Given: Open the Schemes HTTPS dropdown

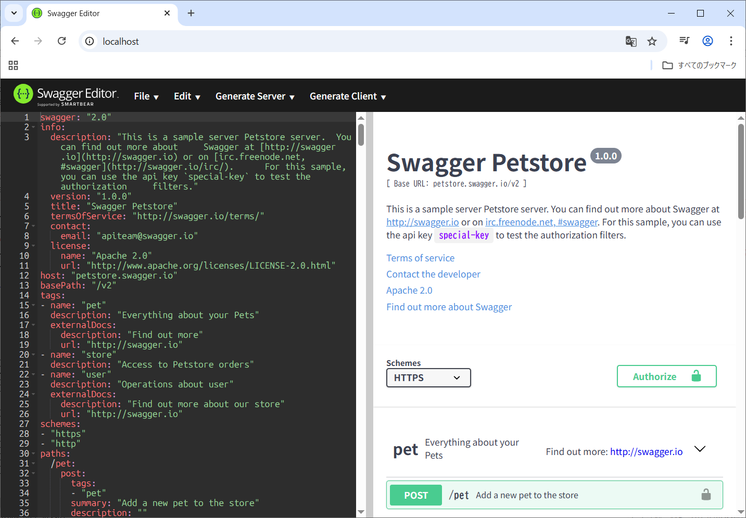Looking at the screenshot, I should pyautogui.click(x=428, y=378).
